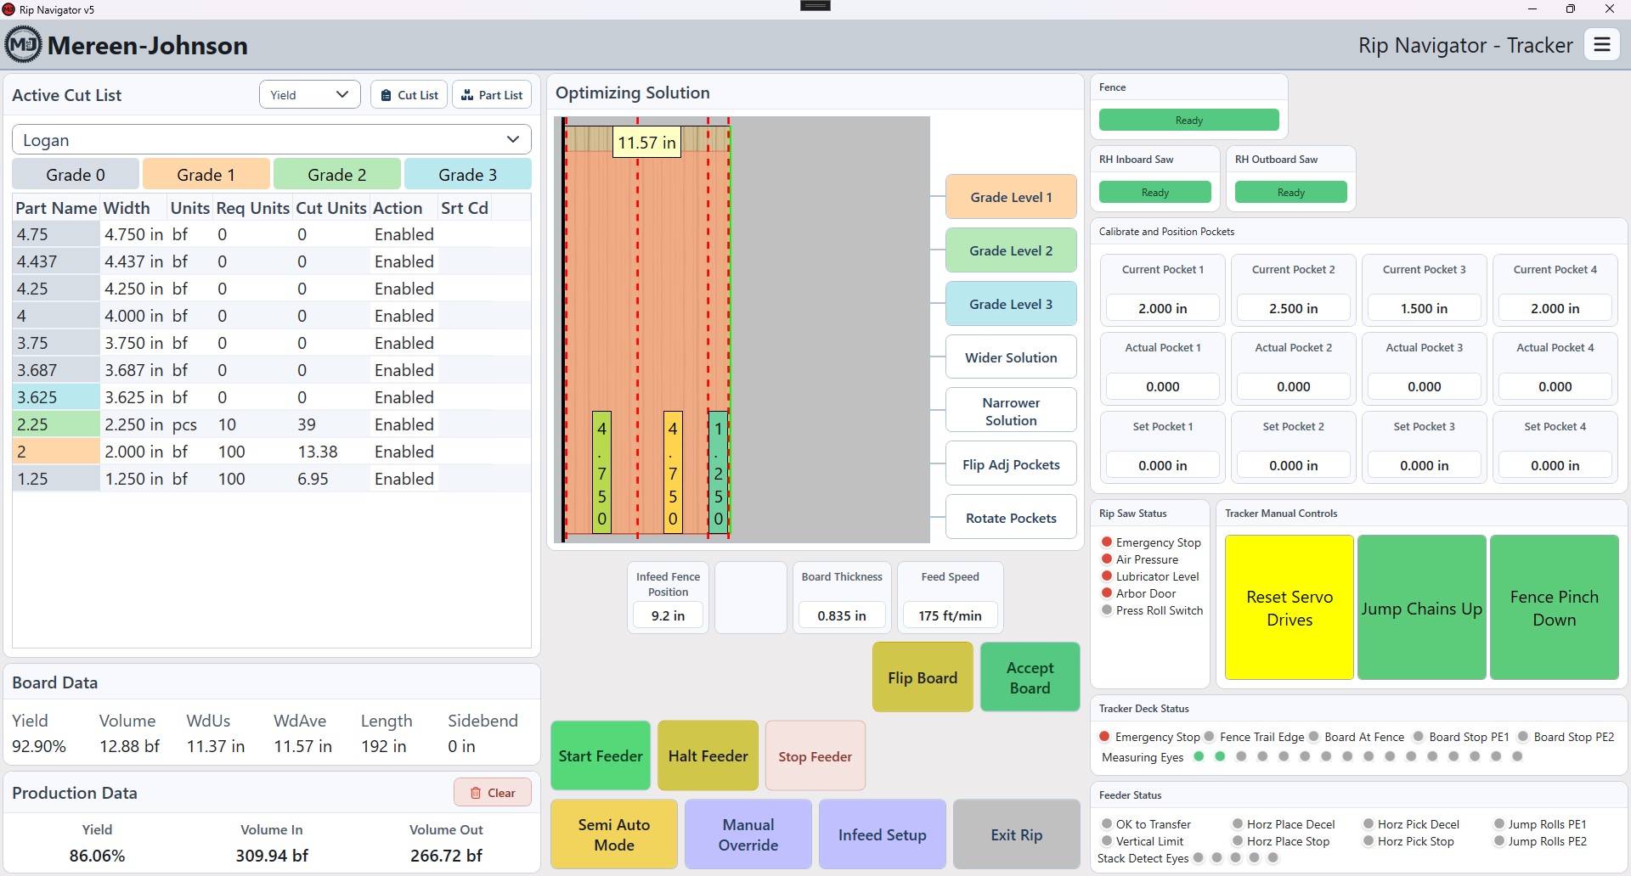Edit Current Pocket 3 value
The height and width of the screenshot is (876, 1631).
coord(1425,308)
